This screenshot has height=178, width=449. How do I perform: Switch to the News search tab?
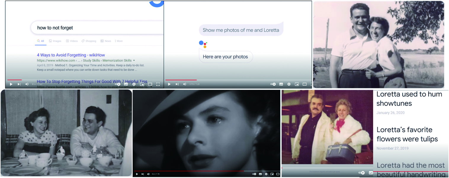[106, 41]
